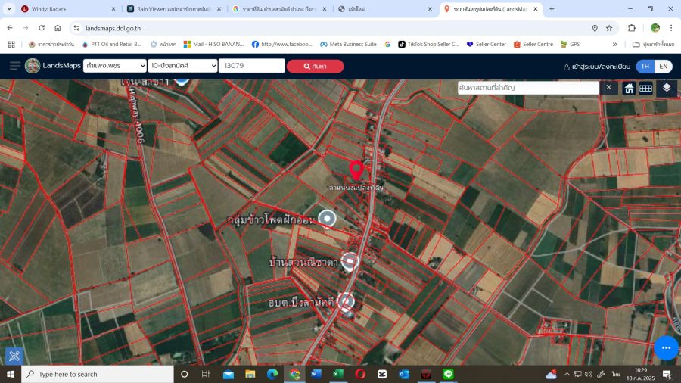Expand hidden bookmarks chevron
681x383 pixels.
click(615, 45)
